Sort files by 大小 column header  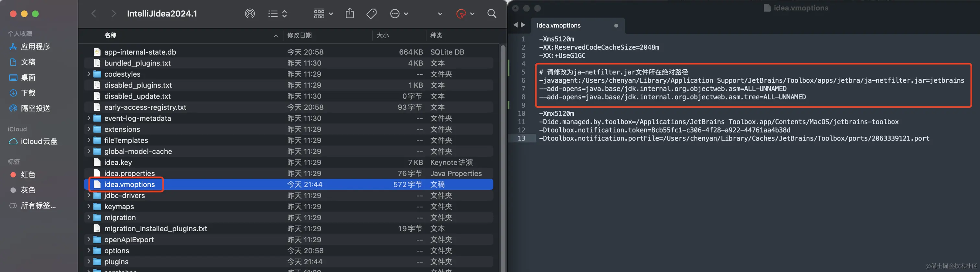382,35
